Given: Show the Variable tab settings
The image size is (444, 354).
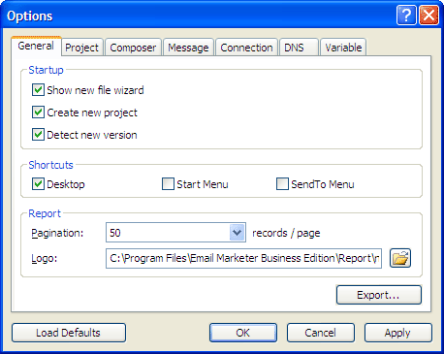Looking at the screenshot, I should point(343,48).
